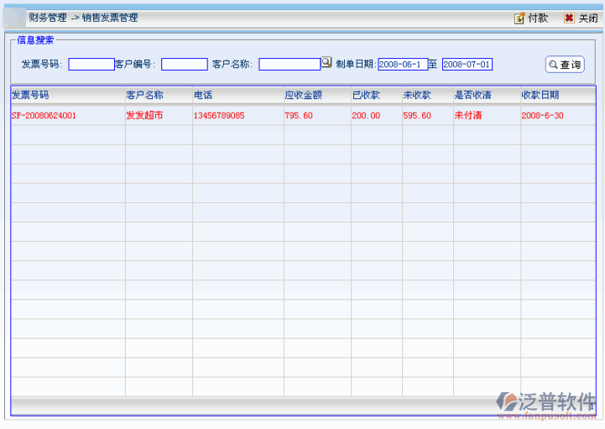Edit the start date 2008-06-1 field
605x429 pixels.
pos(403,65)
